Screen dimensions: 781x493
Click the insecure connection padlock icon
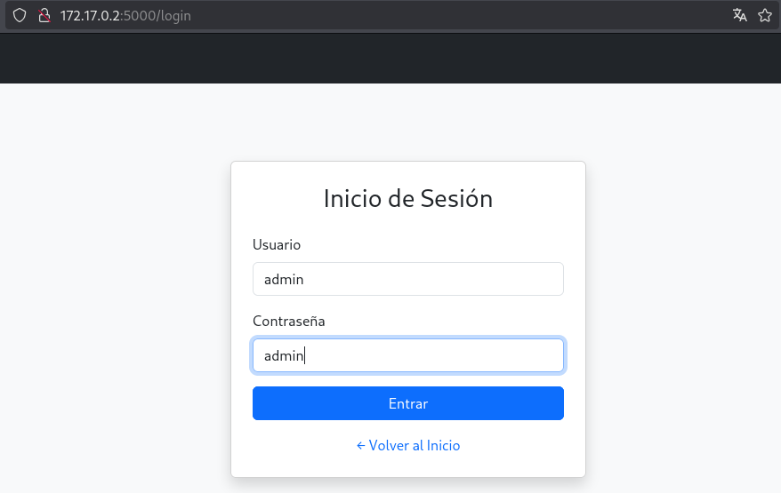click(44, 15)
